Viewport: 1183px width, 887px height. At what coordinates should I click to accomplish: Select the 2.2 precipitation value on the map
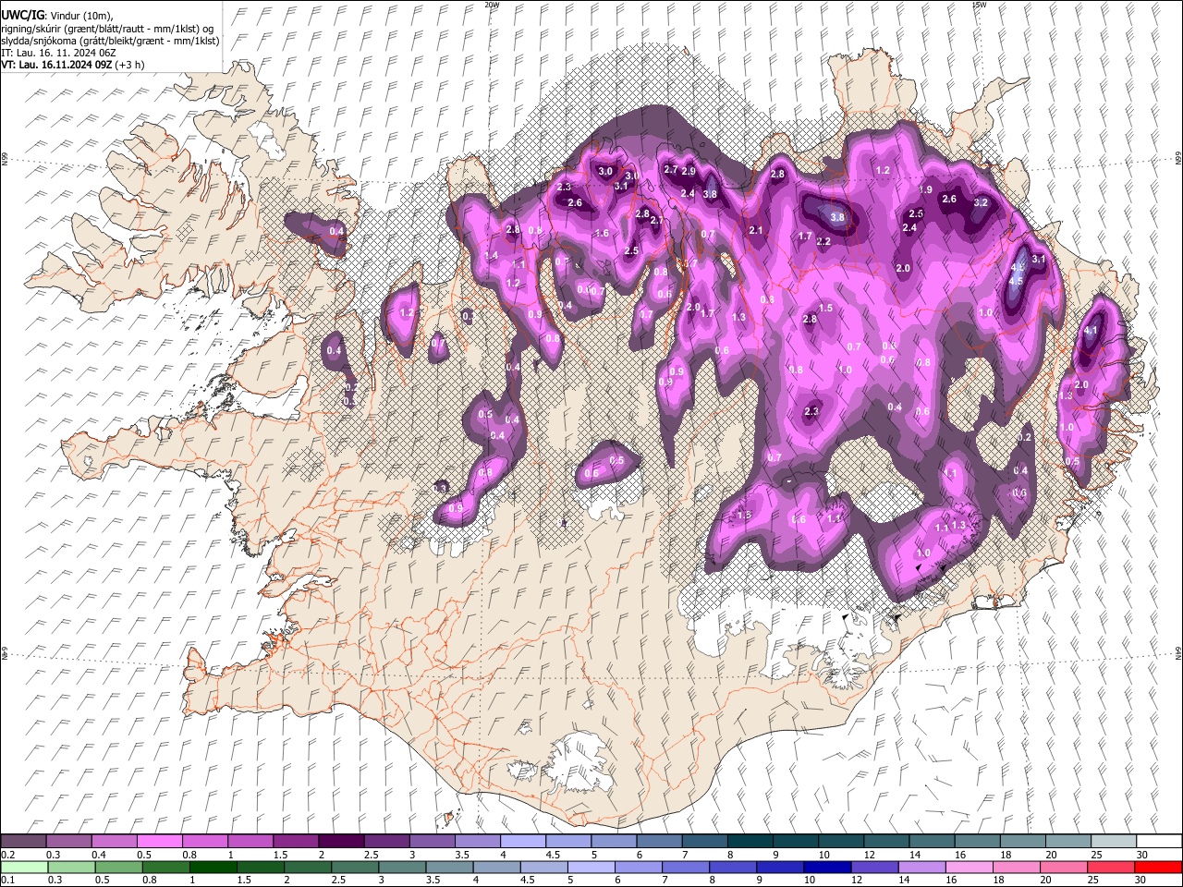coord(823,242)
